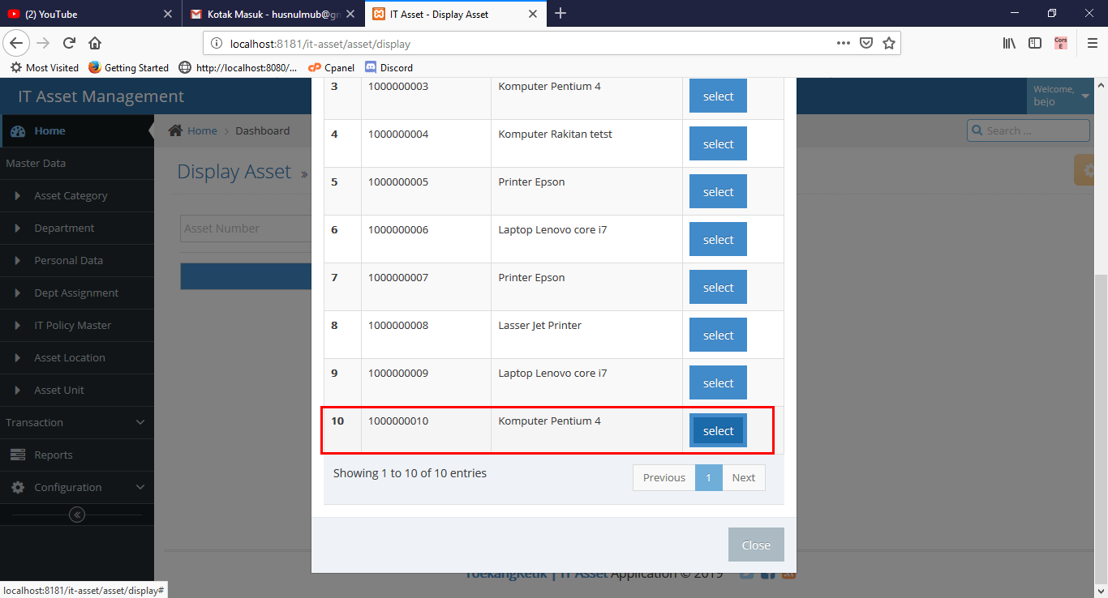Screen dimensions: 1108x598
Task: Open the Cpanel bookmark
Action: [331, 67]
